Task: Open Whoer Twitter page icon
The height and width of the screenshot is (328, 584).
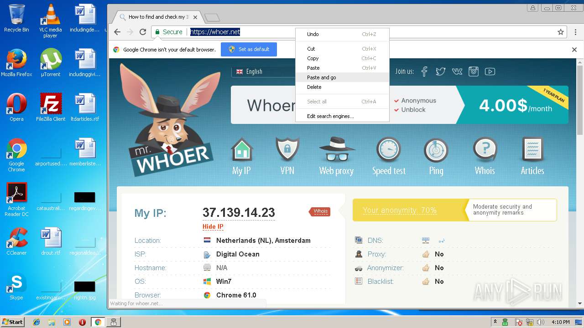Action: coord(440,72)
